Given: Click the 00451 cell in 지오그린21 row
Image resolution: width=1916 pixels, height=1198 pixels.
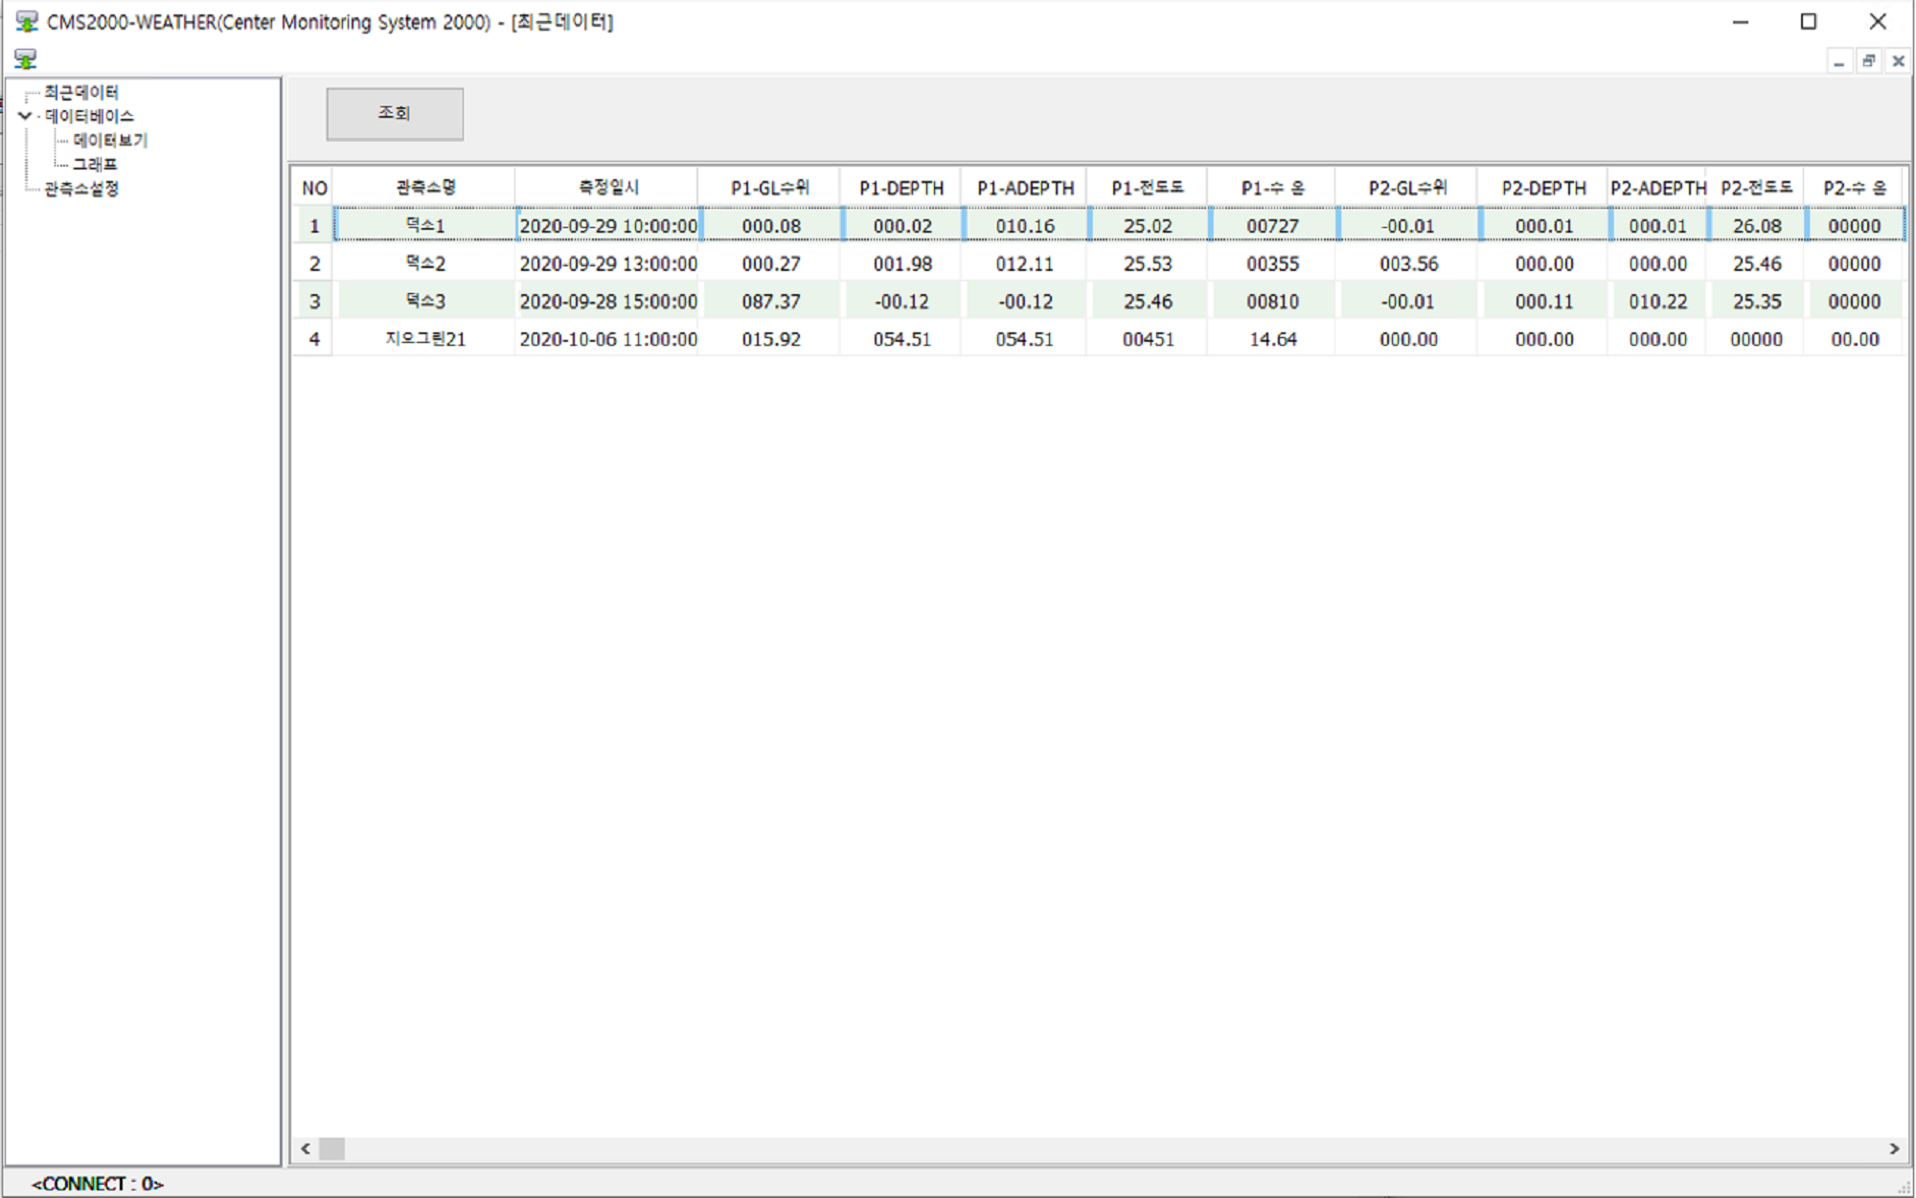Looking at the screenshot, I should (1148, 339).
